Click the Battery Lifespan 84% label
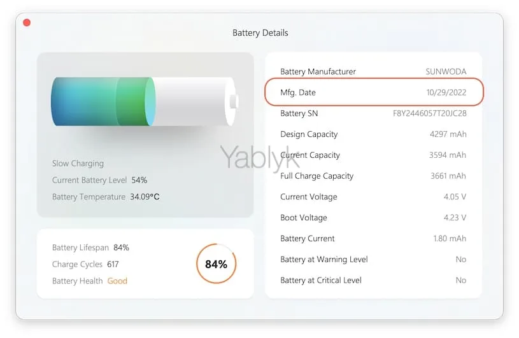Viewport: 519px width, 338px height. click(x=90, y=248)
